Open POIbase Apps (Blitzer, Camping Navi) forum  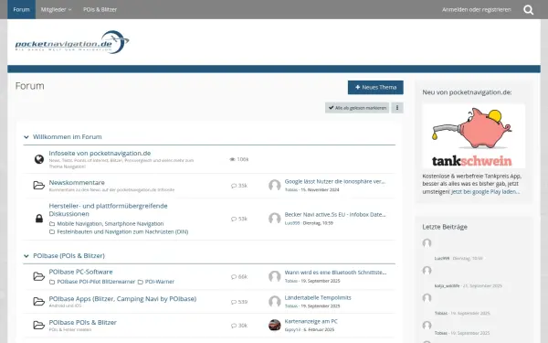coord(122,299)
